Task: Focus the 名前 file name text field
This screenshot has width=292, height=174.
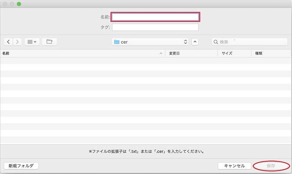Action: [x=155, y=17]
